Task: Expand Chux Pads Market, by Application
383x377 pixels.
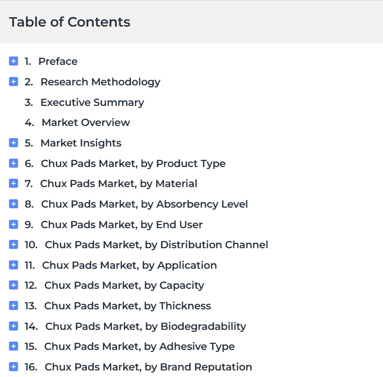Action: (x=14, y=265)
